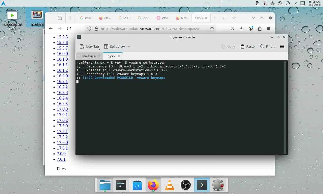Viewport: 323px width, 194px height.
Task: Open version 7.0.1 link
Action: tap(61, 159)
